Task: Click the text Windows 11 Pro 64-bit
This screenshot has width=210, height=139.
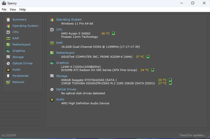Action: click(77, 23)
